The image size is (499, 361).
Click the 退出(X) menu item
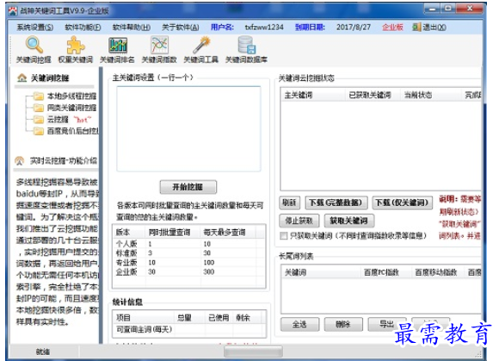pos(434,28)
